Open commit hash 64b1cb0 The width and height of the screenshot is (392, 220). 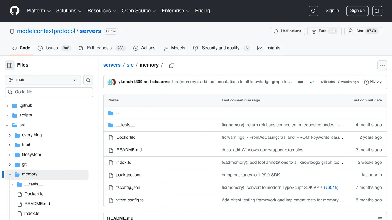coord(328,82)
